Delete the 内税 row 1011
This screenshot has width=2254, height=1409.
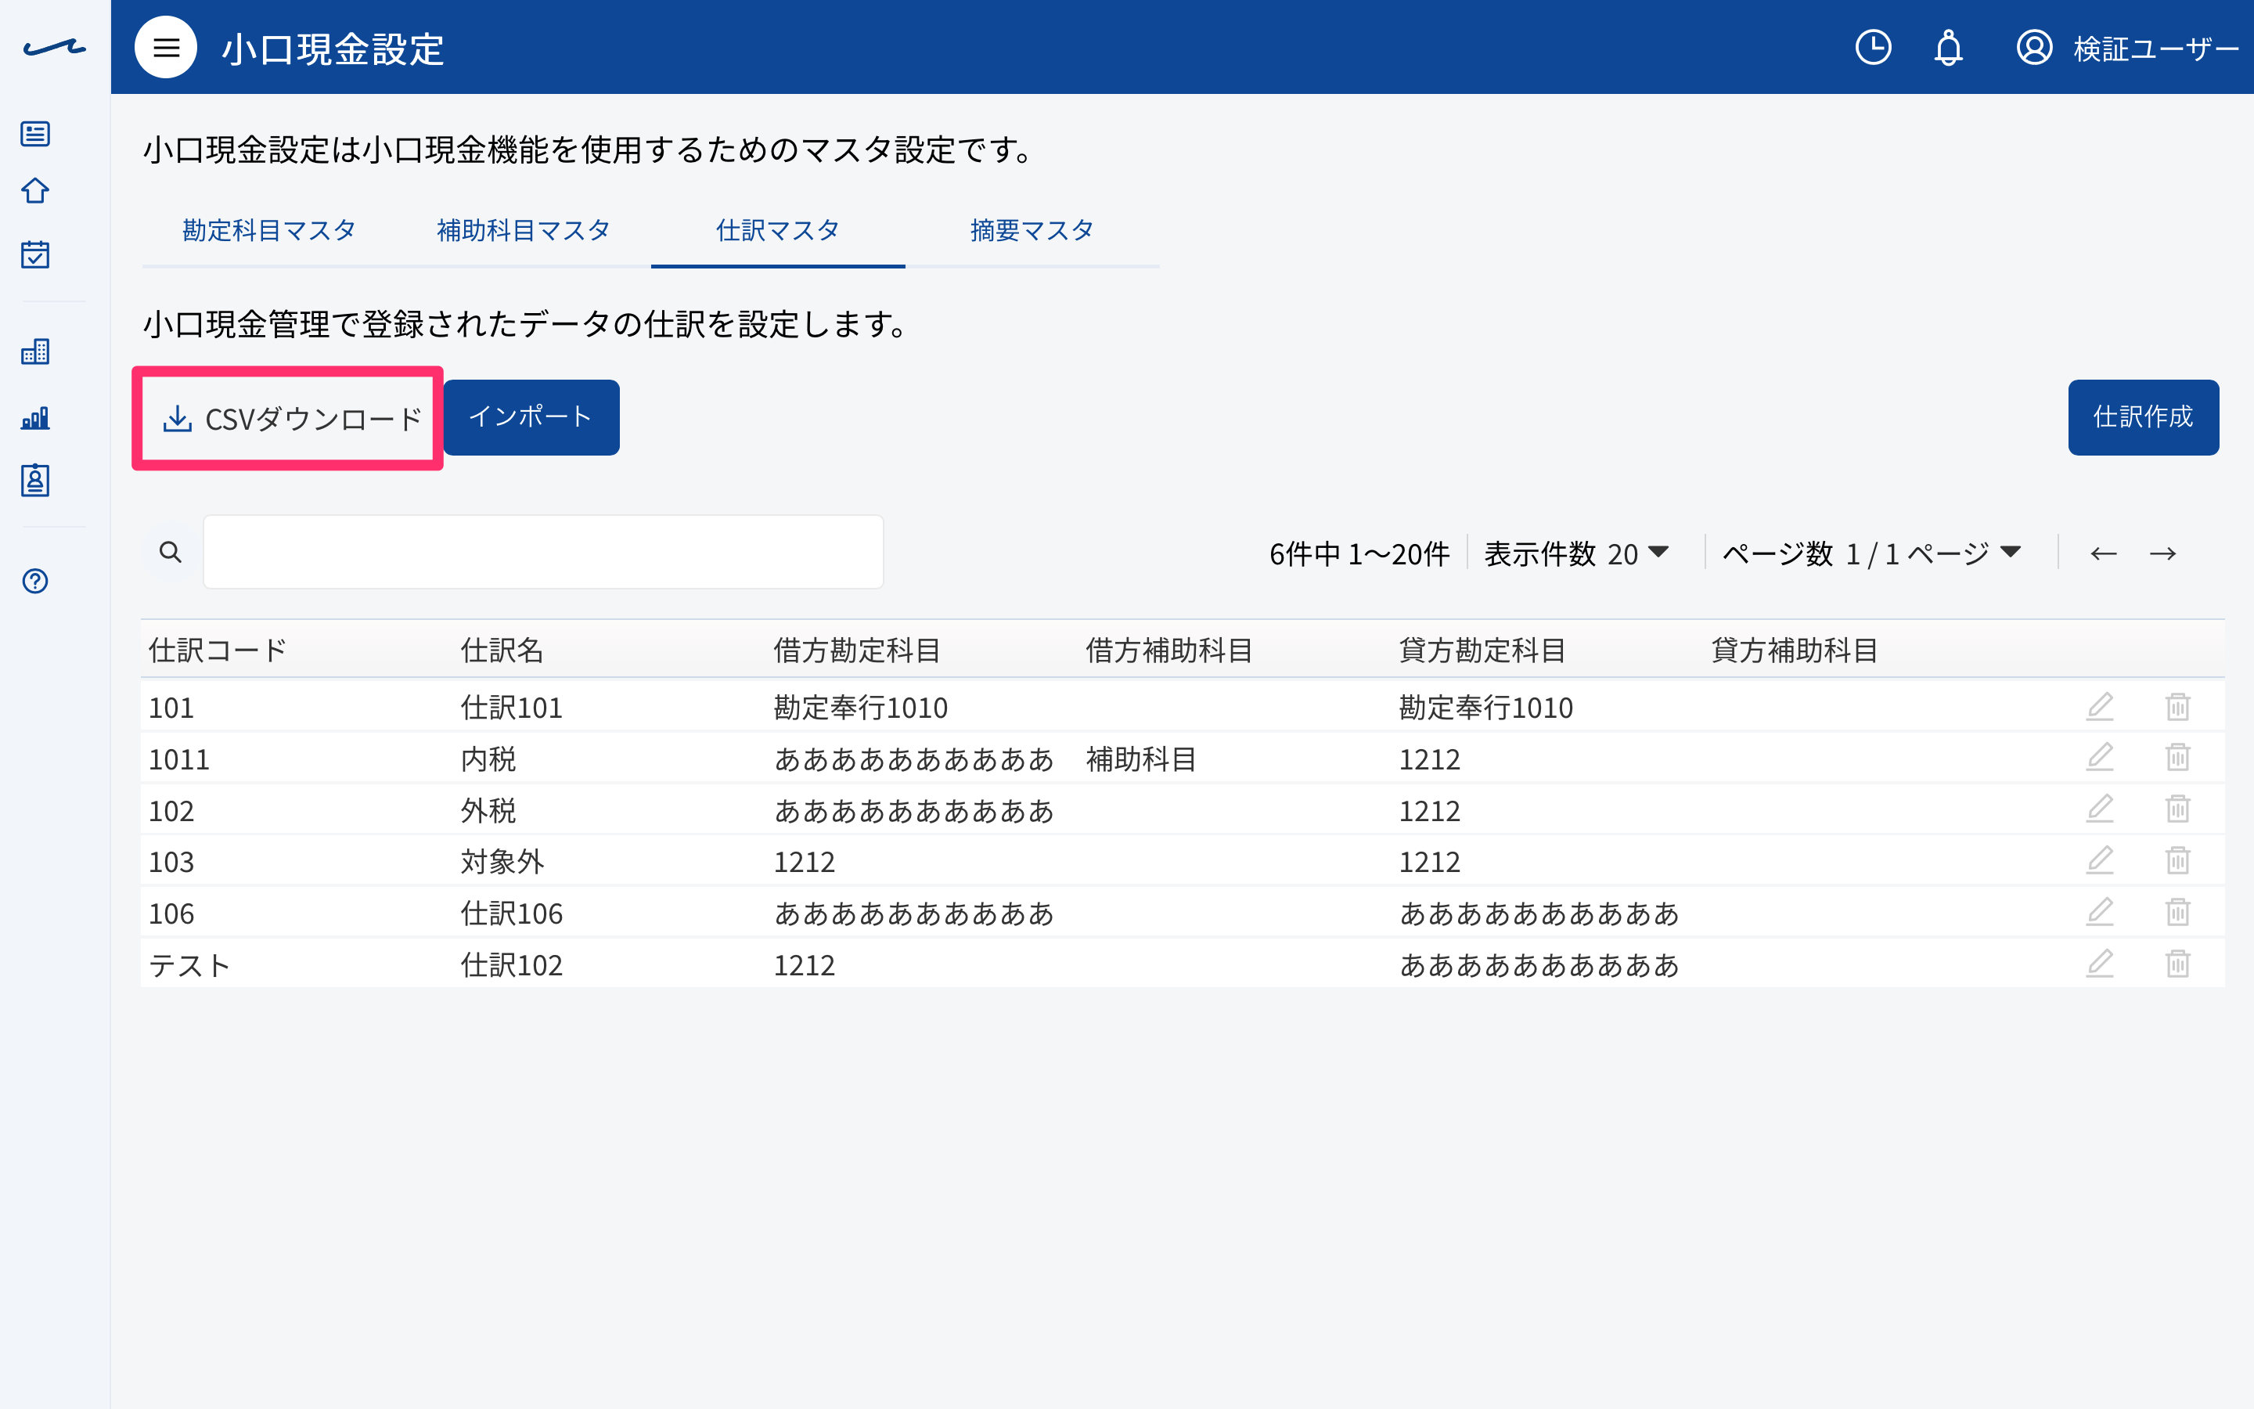click(2177, 759)
